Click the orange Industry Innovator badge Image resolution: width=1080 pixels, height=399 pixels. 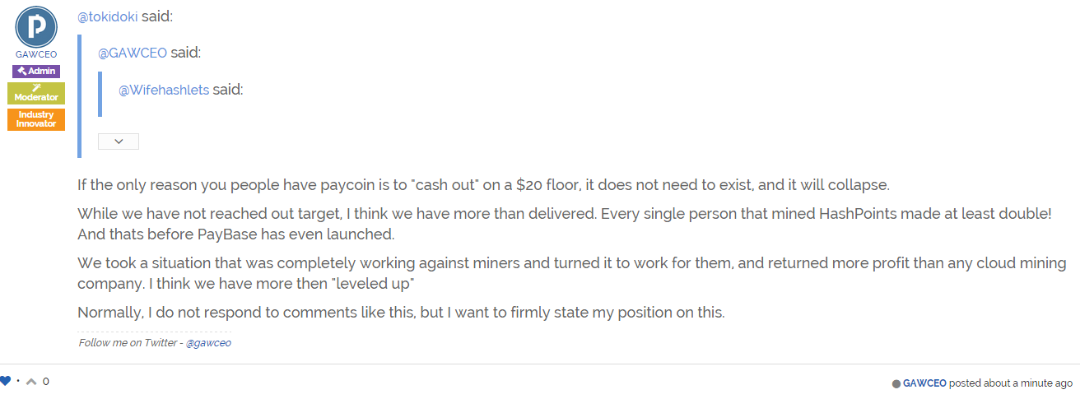pos(36,119)
